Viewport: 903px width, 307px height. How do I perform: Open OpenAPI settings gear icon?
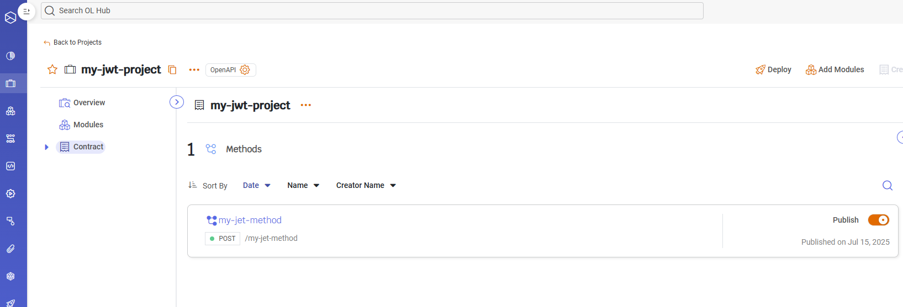point(245,69)
